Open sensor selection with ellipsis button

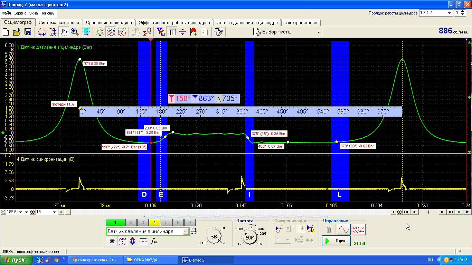[186, 232]
